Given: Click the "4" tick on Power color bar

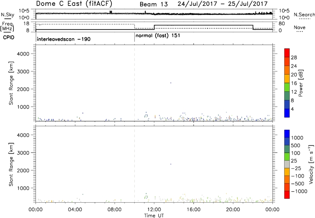Looking at the screenshot, I should pyautogui.click(x=292, y=109).
